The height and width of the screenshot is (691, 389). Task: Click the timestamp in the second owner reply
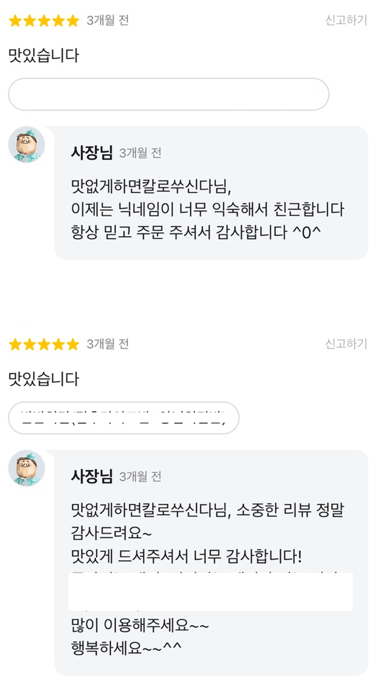click(140, 477)
